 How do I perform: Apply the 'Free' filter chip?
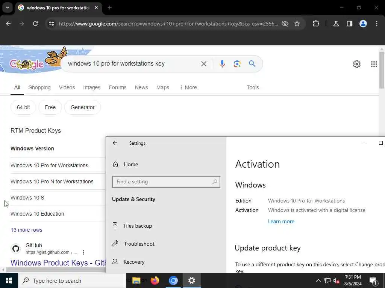click(x=50, y=107)
